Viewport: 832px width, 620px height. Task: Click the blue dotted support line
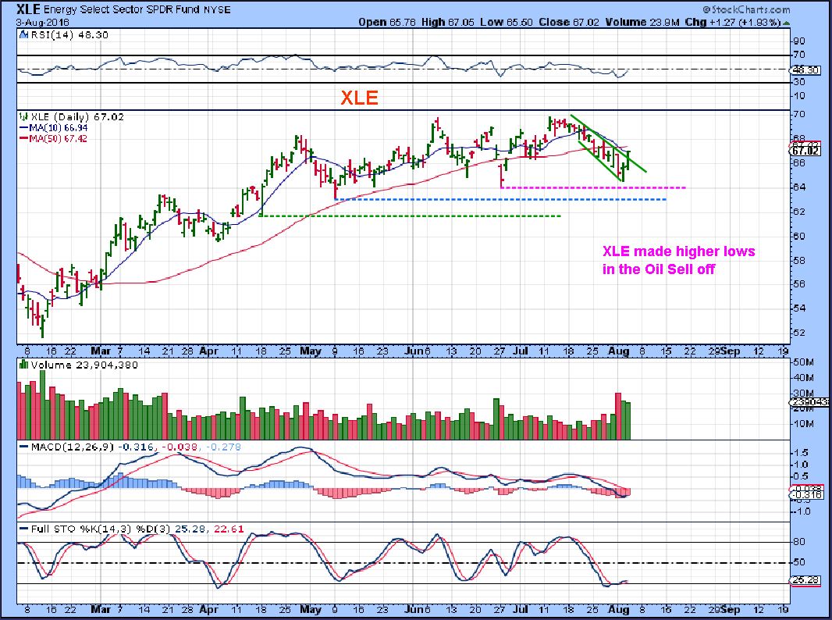[x=501, y=200]
